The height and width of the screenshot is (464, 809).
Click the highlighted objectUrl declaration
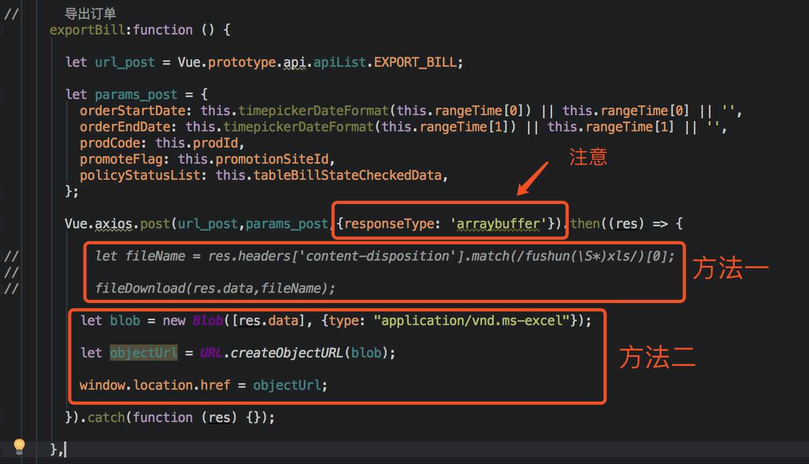click(144, 353)
